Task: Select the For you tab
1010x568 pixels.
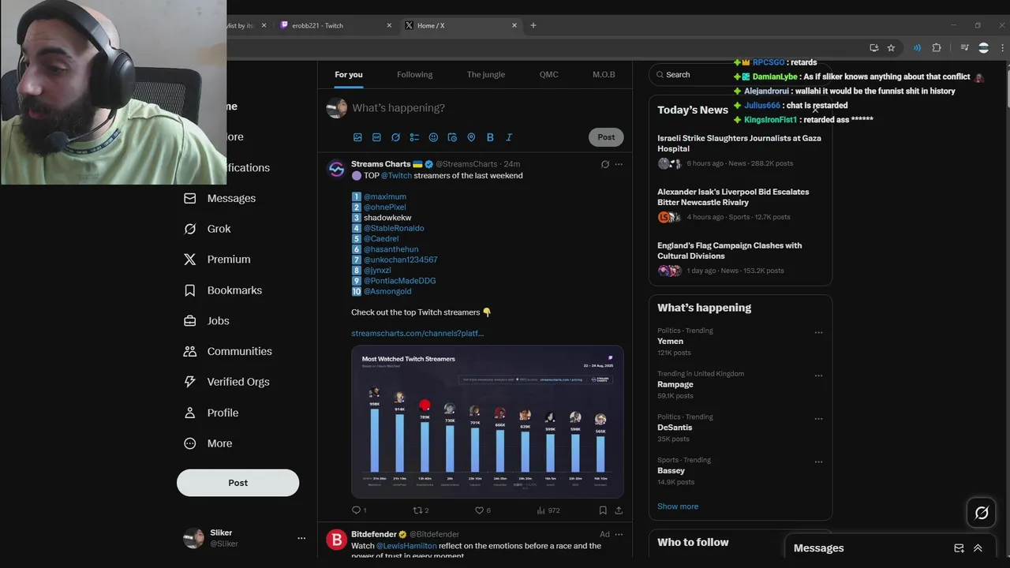Action: click(x=349, y=74)
